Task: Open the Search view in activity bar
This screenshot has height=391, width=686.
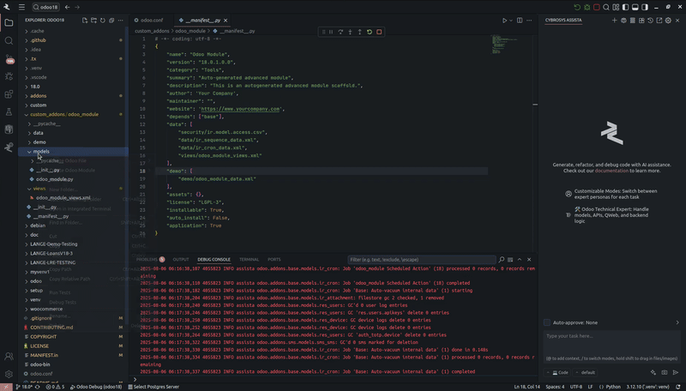Action: click(x=9, y=40)
